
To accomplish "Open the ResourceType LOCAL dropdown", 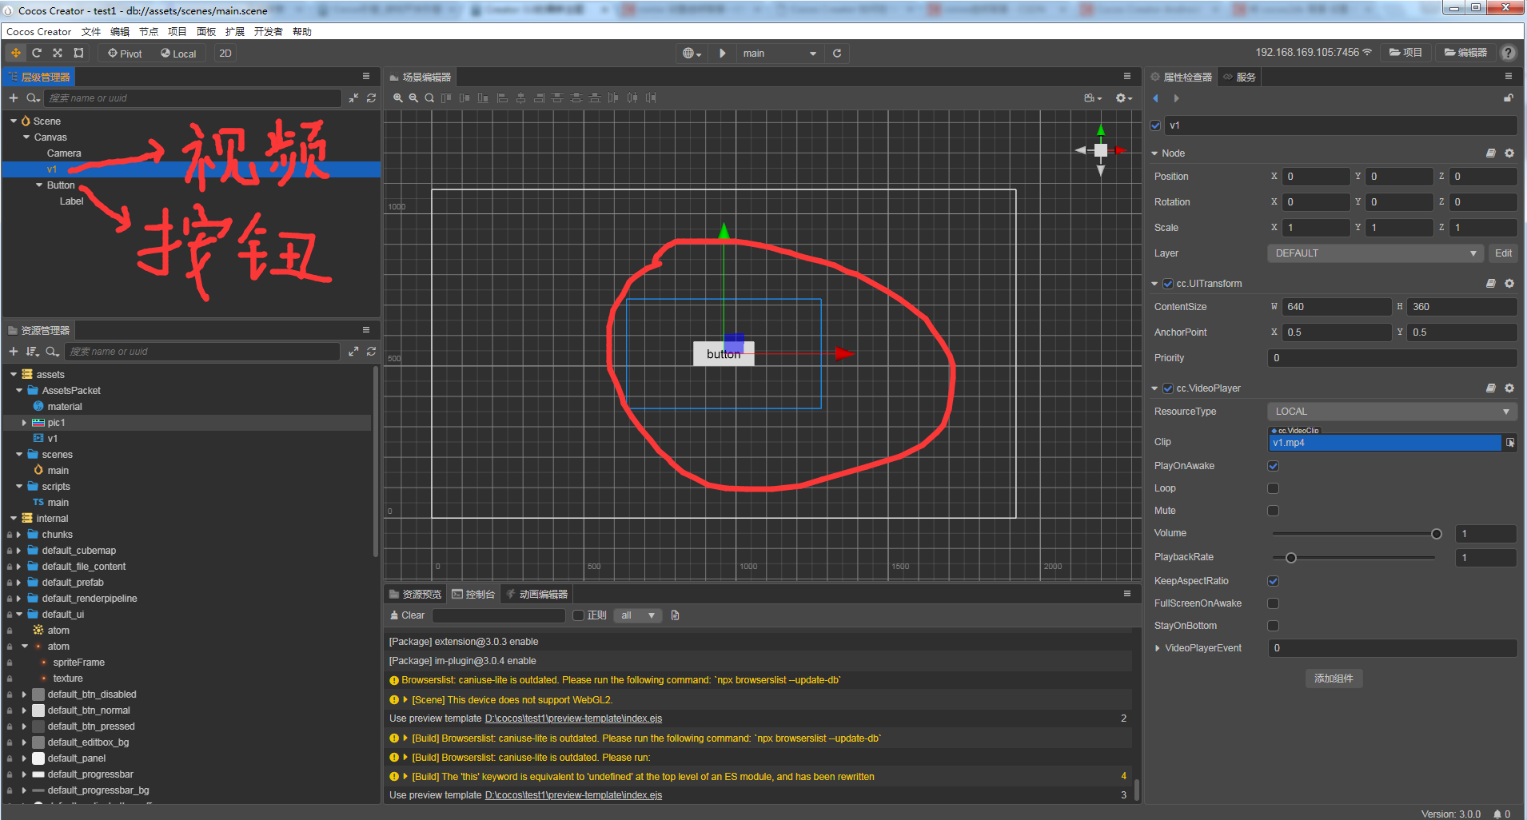I will 1392,412.
